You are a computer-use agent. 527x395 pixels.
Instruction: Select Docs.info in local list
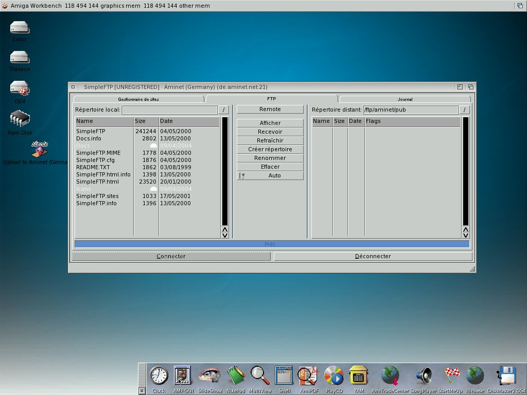coord(148,138)
